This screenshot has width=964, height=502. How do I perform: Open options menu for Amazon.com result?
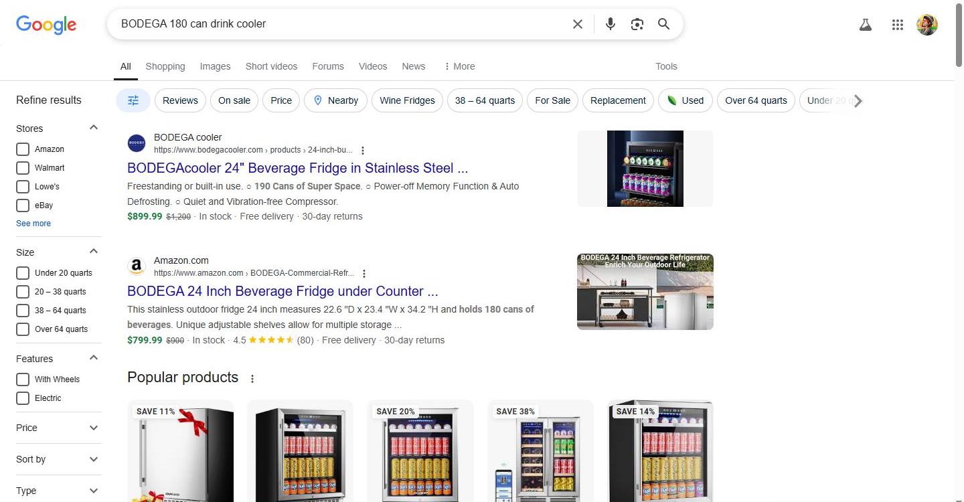pos(364,274)
